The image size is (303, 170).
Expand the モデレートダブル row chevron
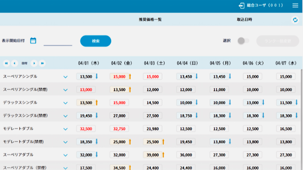[x=66, y=129]
